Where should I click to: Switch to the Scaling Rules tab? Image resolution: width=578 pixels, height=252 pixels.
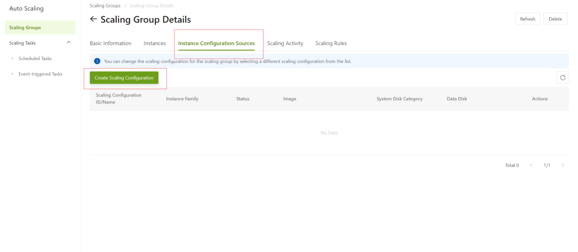pyautogui.click(x=331, y=43)
